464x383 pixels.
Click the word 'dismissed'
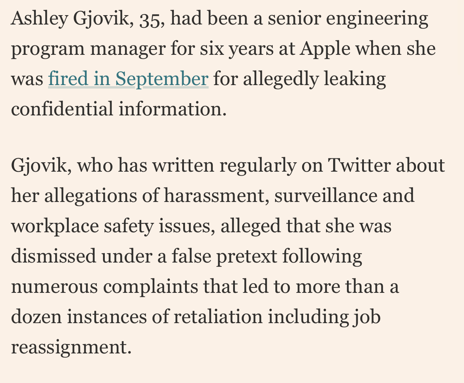54,256
